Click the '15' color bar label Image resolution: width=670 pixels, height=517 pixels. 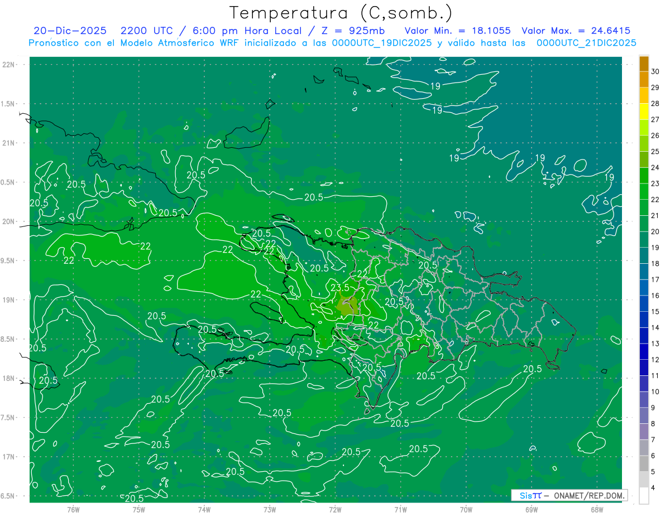(x=655, y=312)
